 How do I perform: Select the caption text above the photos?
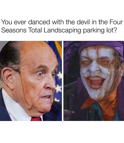(x=62, y=26)
